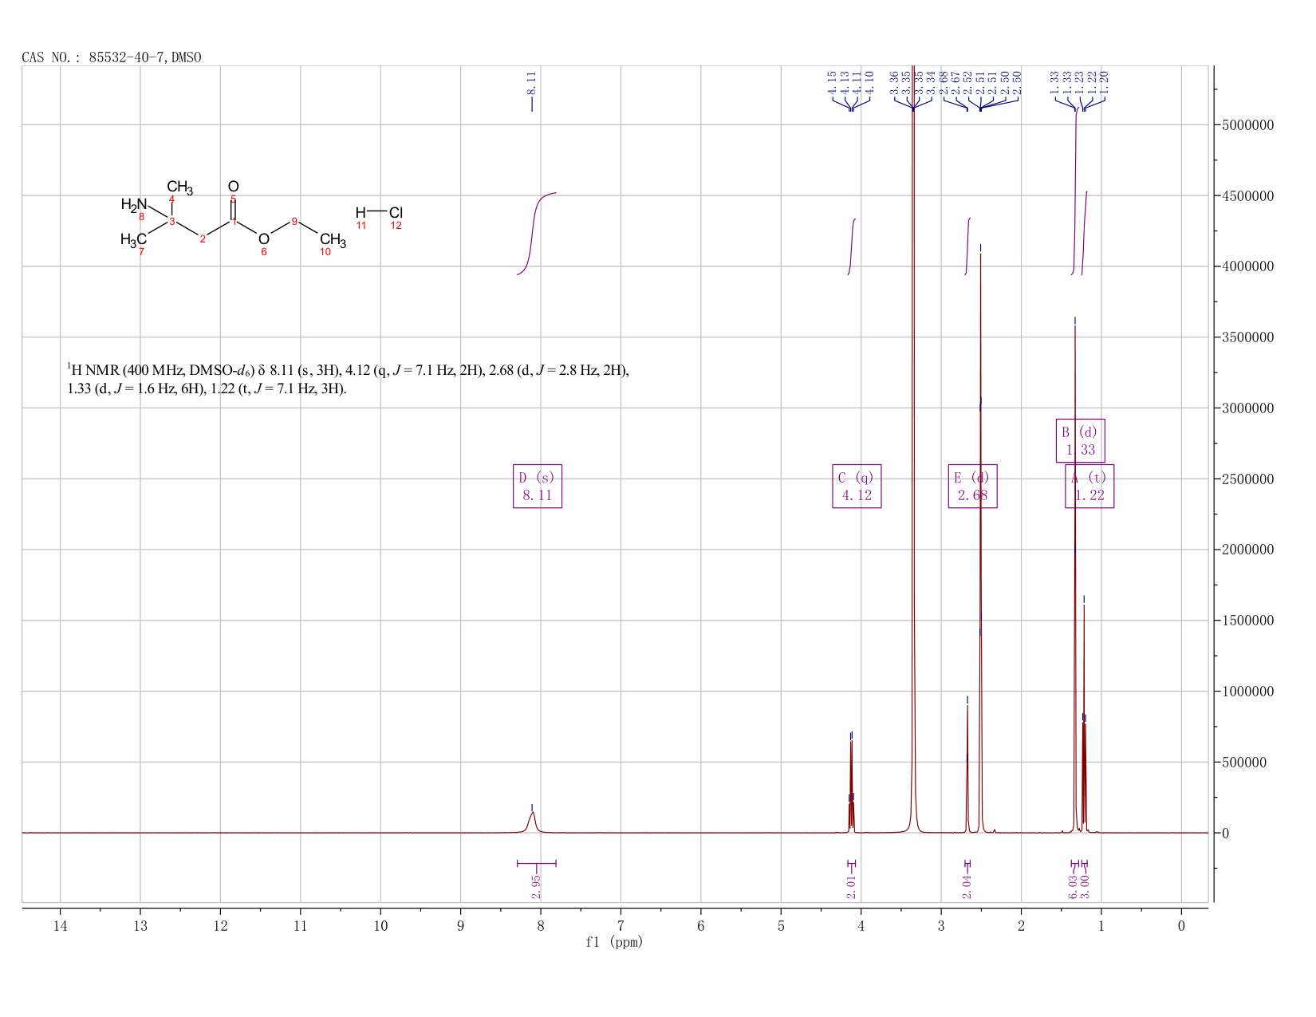Click the integral value 2.01
Viewport: 1316px width, 1017px height.
pos(851,886)
